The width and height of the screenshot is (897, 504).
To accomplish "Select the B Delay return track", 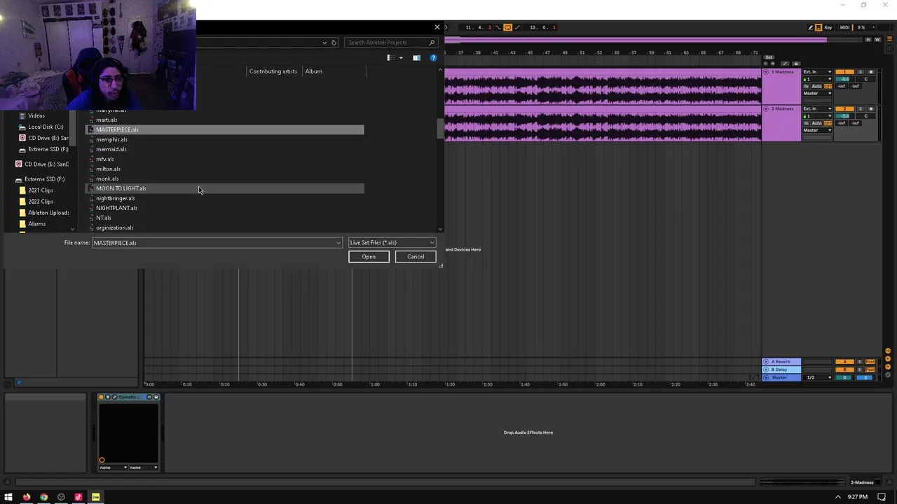I will point(781,370).
